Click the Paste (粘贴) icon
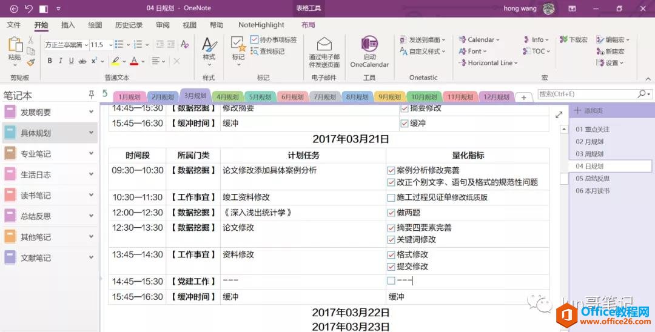This screenshot has height=332, width=655. coord(15,47)
